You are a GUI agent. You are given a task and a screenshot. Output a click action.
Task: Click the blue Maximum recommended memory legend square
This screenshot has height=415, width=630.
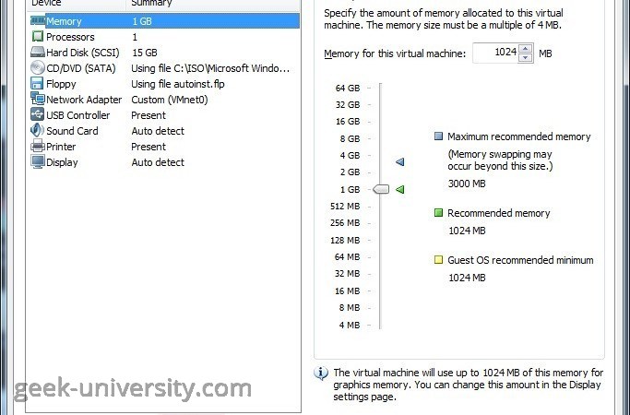[x=438, y=136]
